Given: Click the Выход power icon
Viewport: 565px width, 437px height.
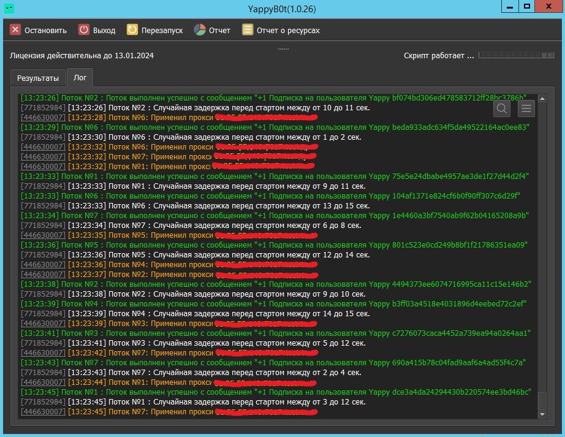Looking at the screenshot, I should pos(83,30).
